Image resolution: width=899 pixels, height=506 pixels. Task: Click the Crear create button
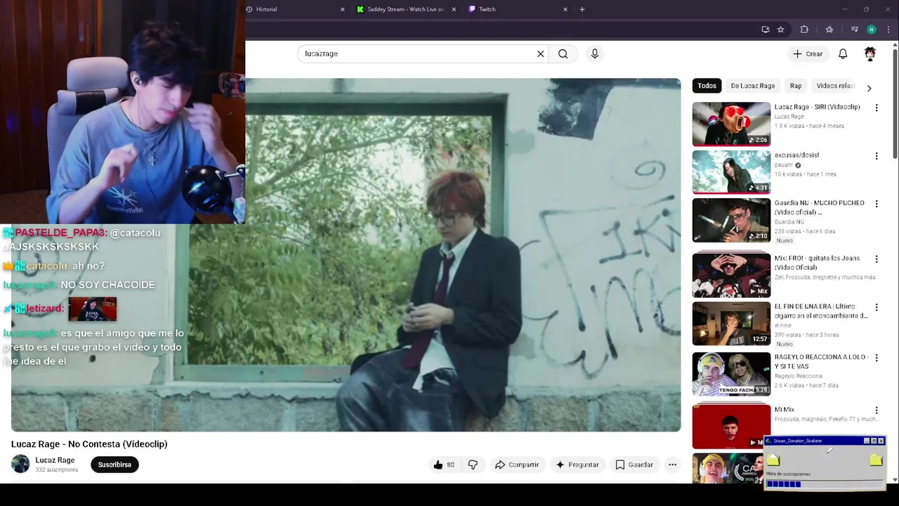(808, 54)
